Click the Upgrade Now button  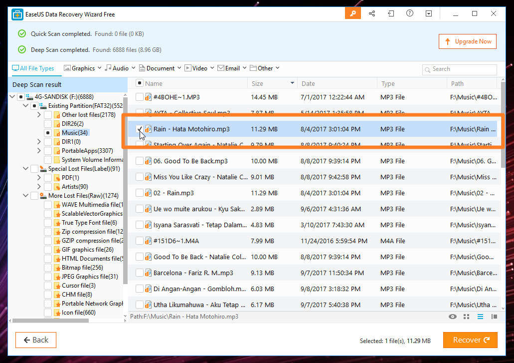click(468, 41)
